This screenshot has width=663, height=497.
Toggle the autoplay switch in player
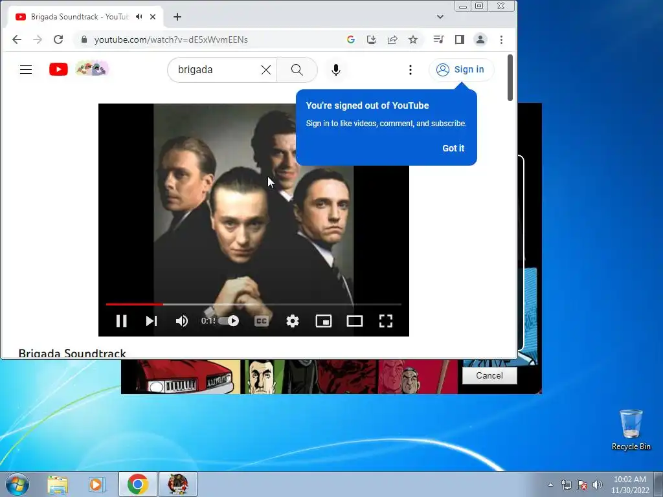(x=229, y=321)
